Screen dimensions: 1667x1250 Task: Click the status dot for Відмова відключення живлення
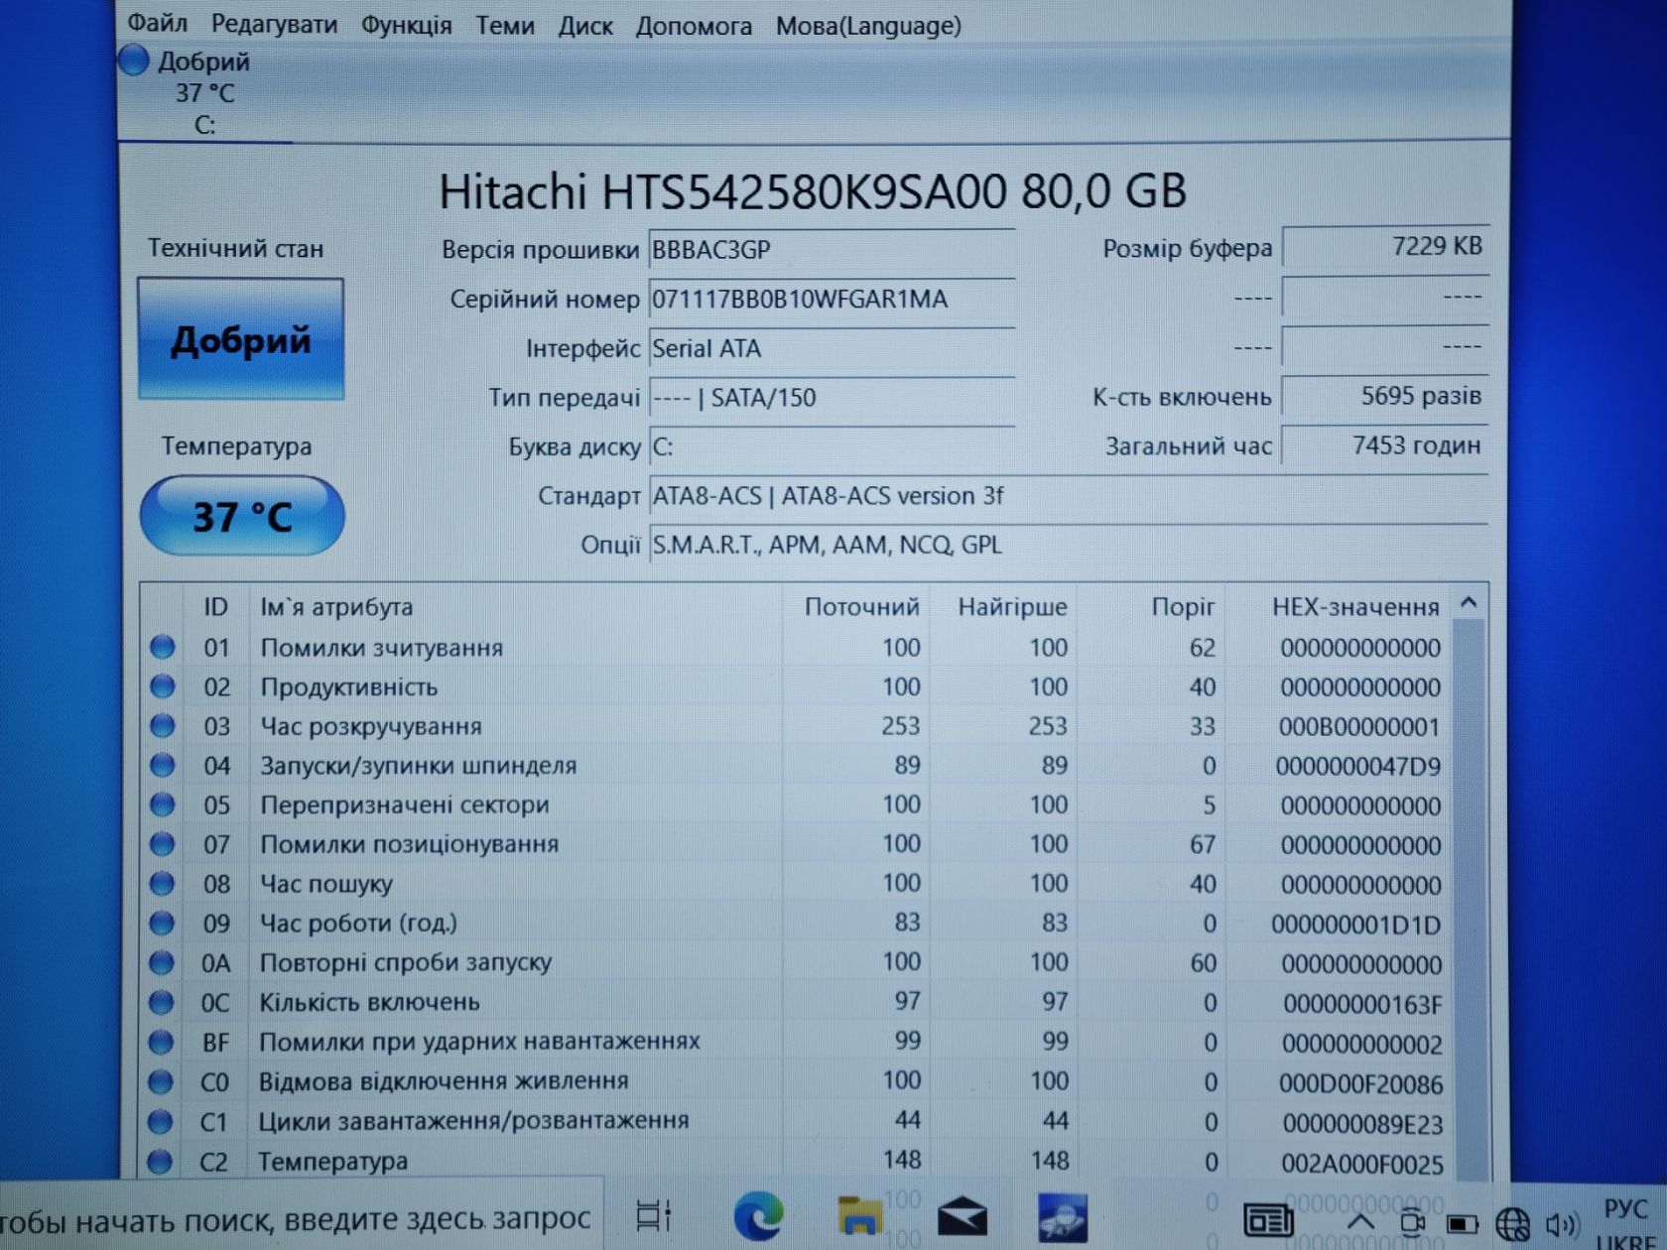(161, 1081)
